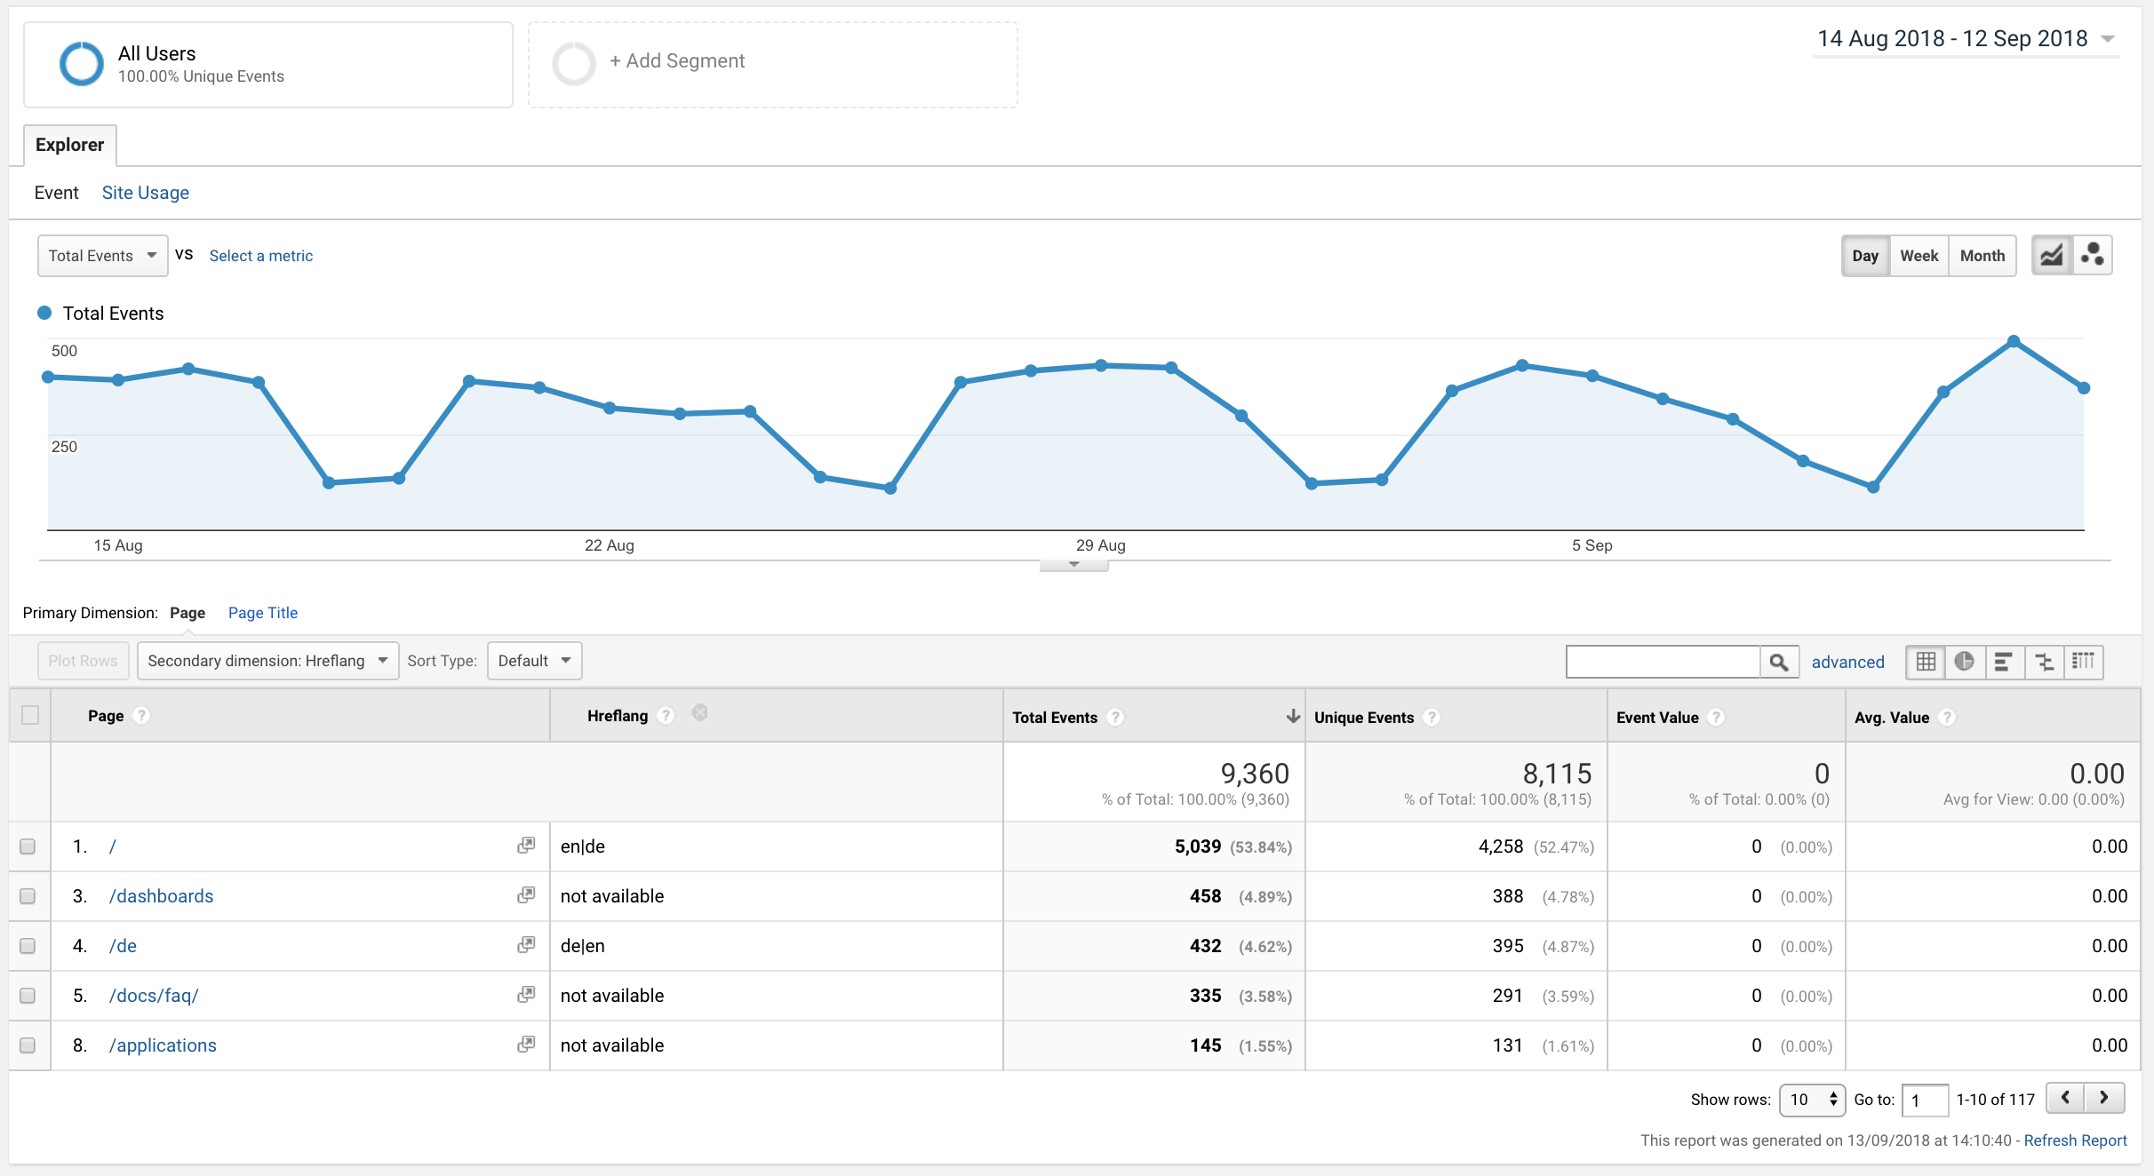Viewport: 2154px width, 1176px height.
Task: Check the row for page /
Action: click(28, 846)
